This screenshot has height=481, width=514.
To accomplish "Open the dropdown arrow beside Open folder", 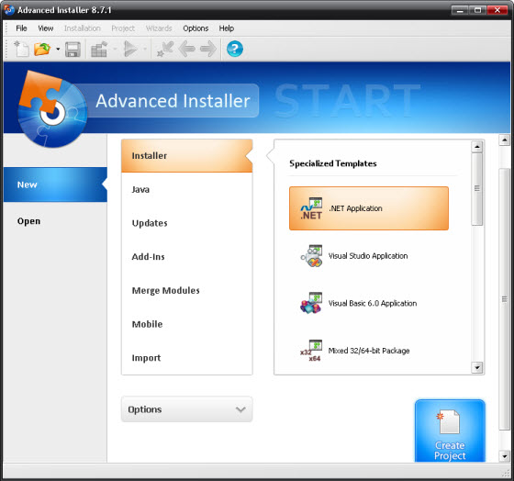I will (58, 50).
